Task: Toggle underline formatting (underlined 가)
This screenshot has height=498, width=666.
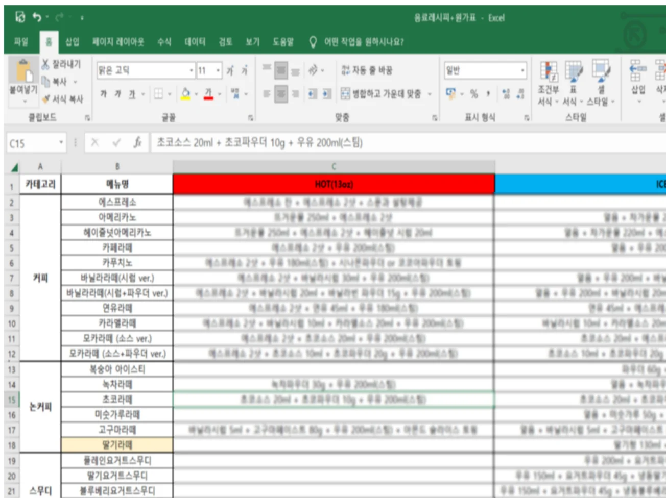Action: pyautogui.click(x=132, y=94)
